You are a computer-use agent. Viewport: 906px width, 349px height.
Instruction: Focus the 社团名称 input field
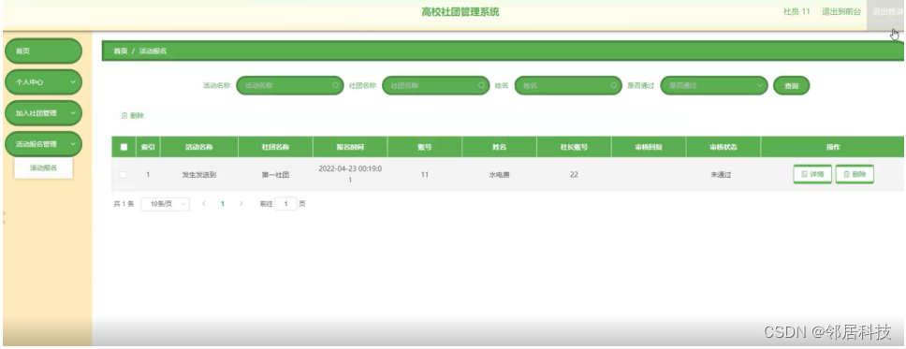[x=435, y=85]
